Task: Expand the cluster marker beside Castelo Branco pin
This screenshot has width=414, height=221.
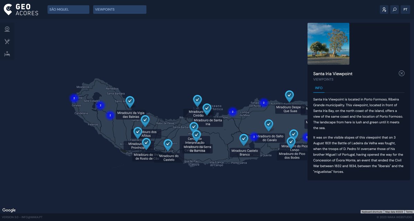Action: pyautogui.click(x=254, y=137)
